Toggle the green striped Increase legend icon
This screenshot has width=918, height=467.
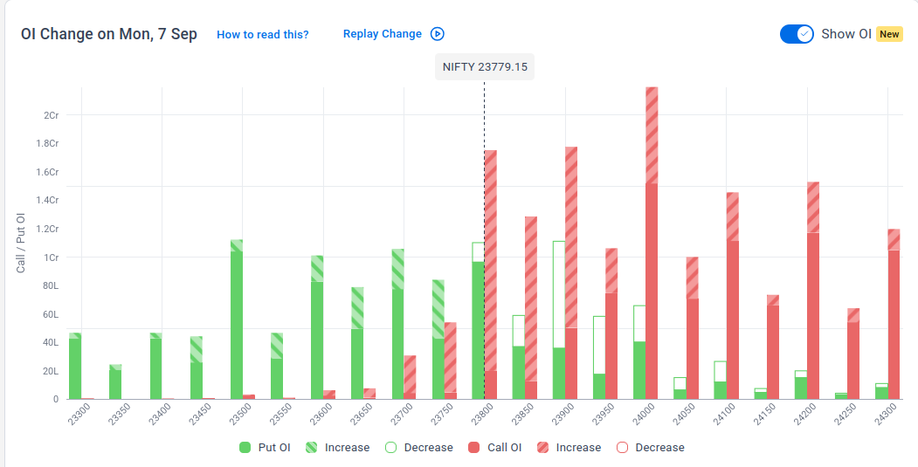pos(312,448)
